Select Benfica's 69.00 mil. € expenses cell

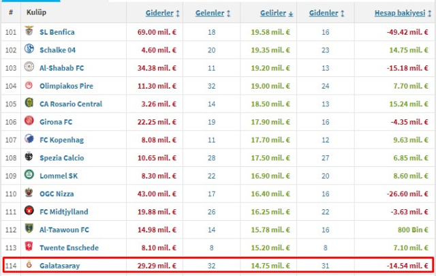(157, 32)
